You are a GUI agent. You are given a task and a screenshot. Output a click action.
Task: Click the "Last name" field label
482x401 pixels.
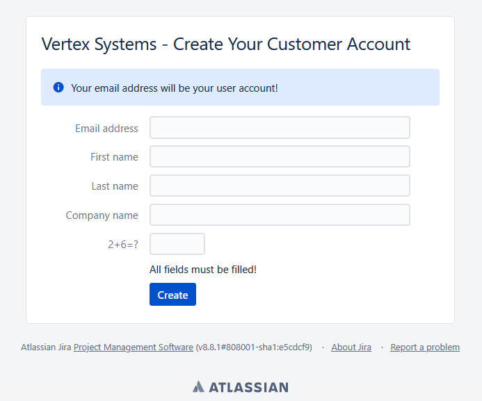[115, 187]
